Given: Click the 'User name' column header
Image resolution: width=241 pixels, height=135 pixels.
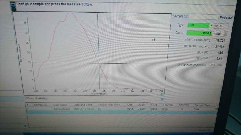Looking at the screenshot, I should (60, 105).
